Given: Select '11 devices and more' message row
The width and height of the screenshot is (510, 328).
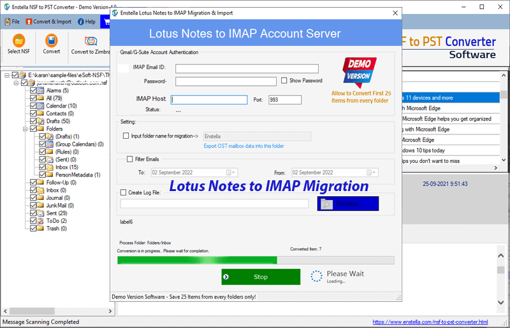Looking at the screenshot, I should (451, 98).
